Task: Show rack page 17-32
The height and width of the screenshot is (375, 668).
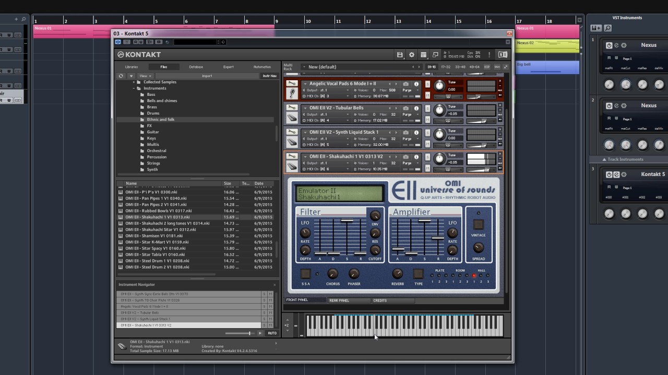Action: click(446, 67)
